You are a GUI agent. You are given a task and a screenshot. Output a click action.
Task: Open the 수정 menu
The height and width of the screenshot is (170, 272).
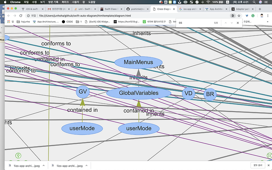(x=34, y=2)
